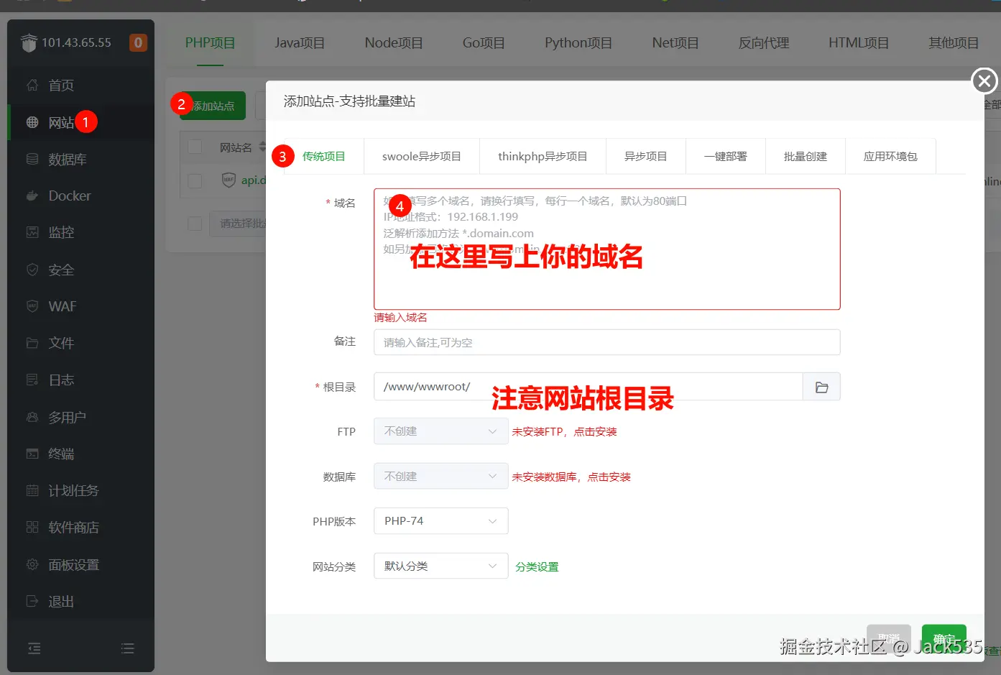
Task: Browse folders with the root directory folder icon
Action: click(822, 387)
